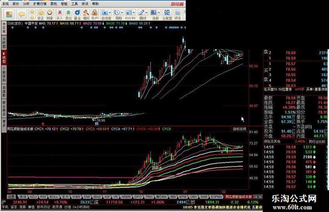This screenshot has height=212, width=329.
Task: Open the 扩展行情 menu
Action: [40, 4]
